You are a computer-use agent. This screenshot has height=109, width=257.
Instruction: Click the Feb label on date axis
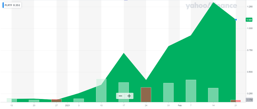180,105
